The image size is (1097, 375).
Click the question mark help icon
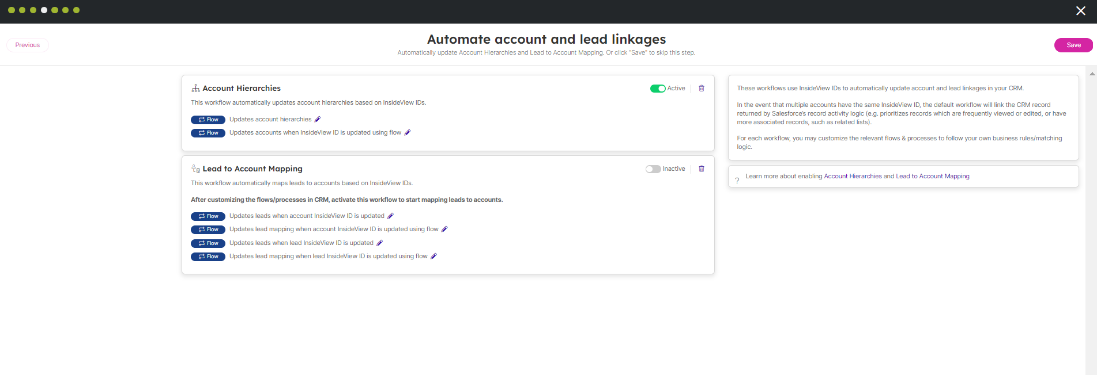(737, 181)
